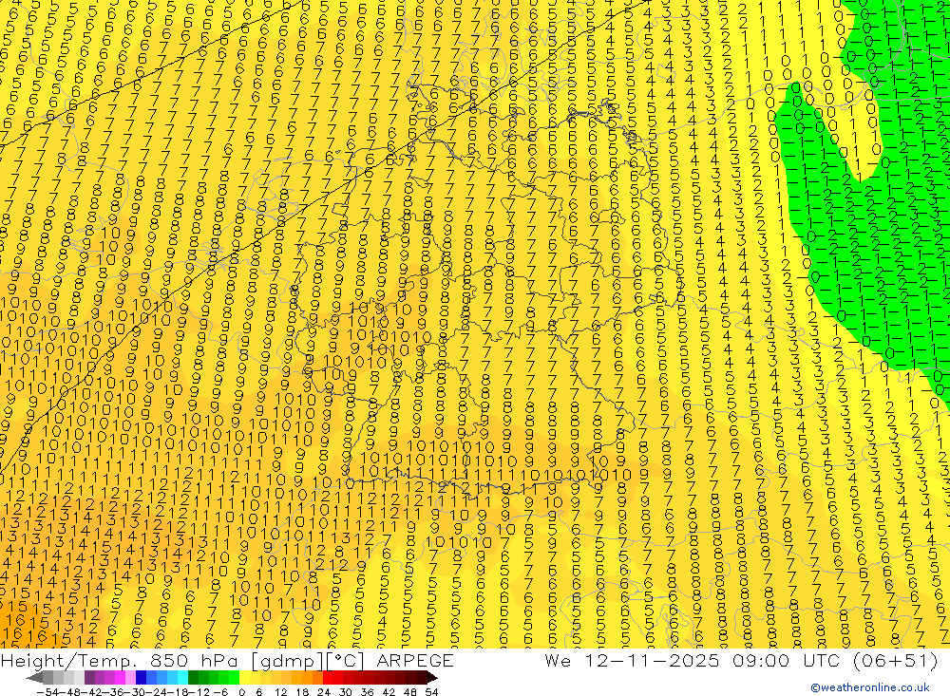Open the ©weatheronline.co.uk credit link

[870, 687]
